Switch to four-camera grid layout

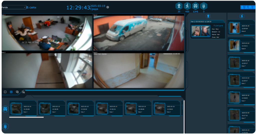point(11,92)
